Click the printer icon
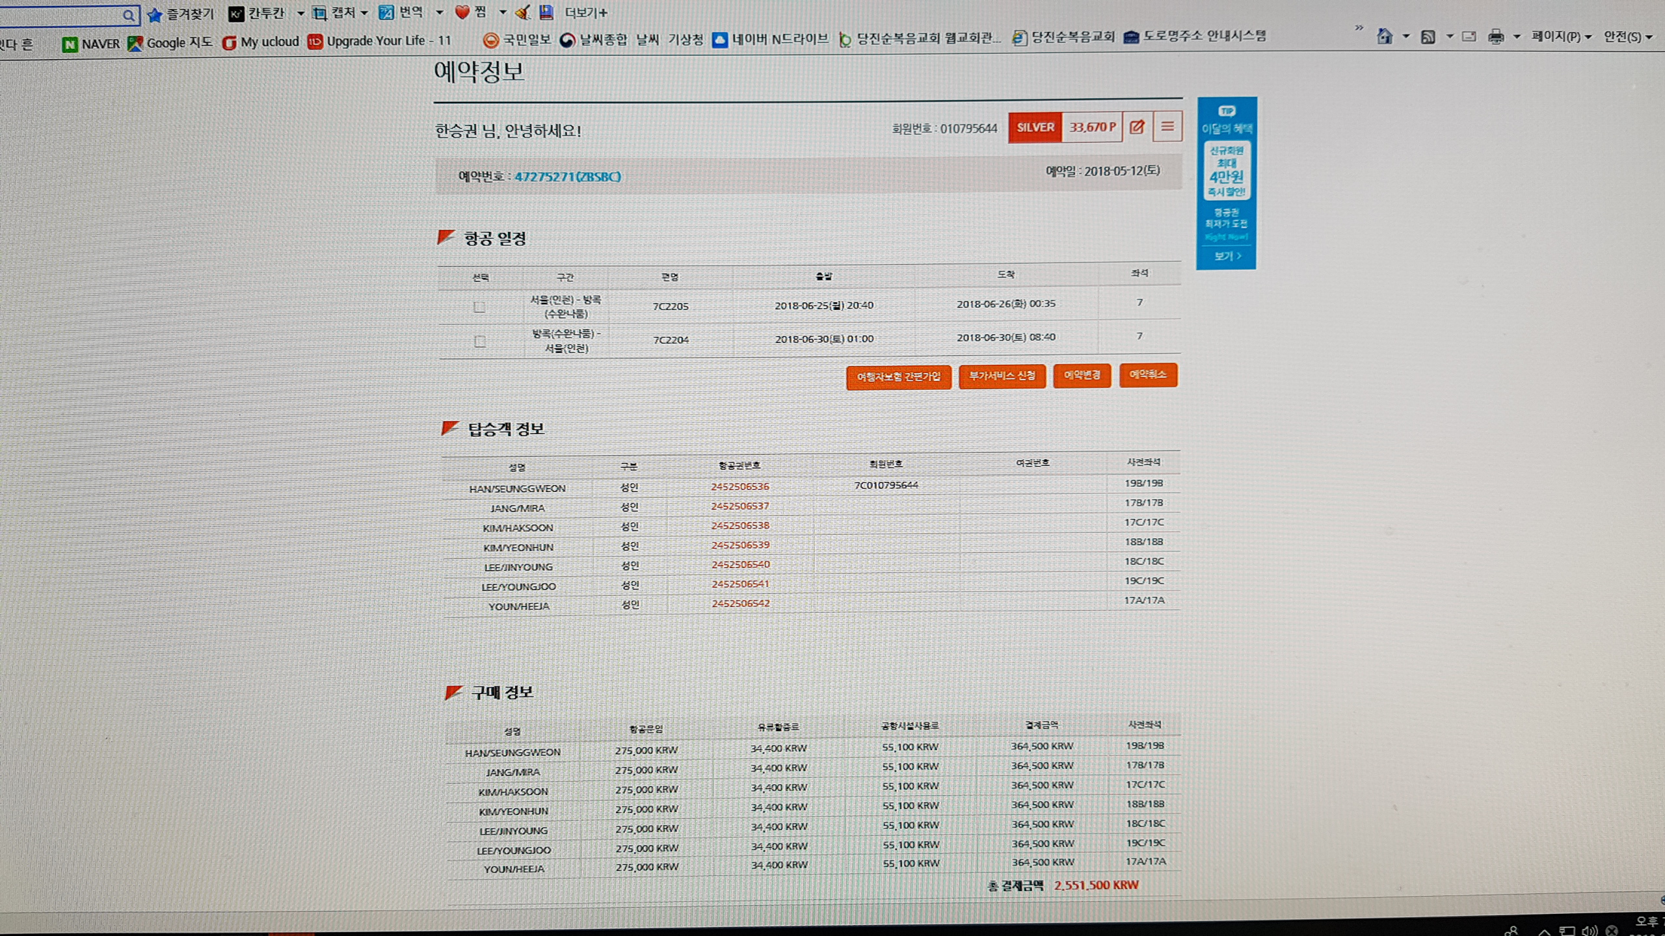The width and height of the screenshot is (1665, 936). (x=1496, y=37)
